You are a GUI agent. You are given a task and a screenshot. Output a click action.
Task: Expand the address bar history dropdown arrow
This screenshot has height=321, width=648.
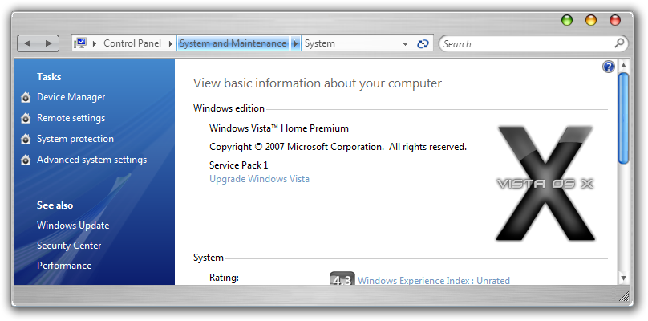click(406, 43)
